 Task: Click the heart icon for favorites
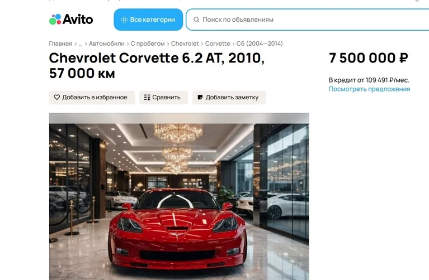56,97
